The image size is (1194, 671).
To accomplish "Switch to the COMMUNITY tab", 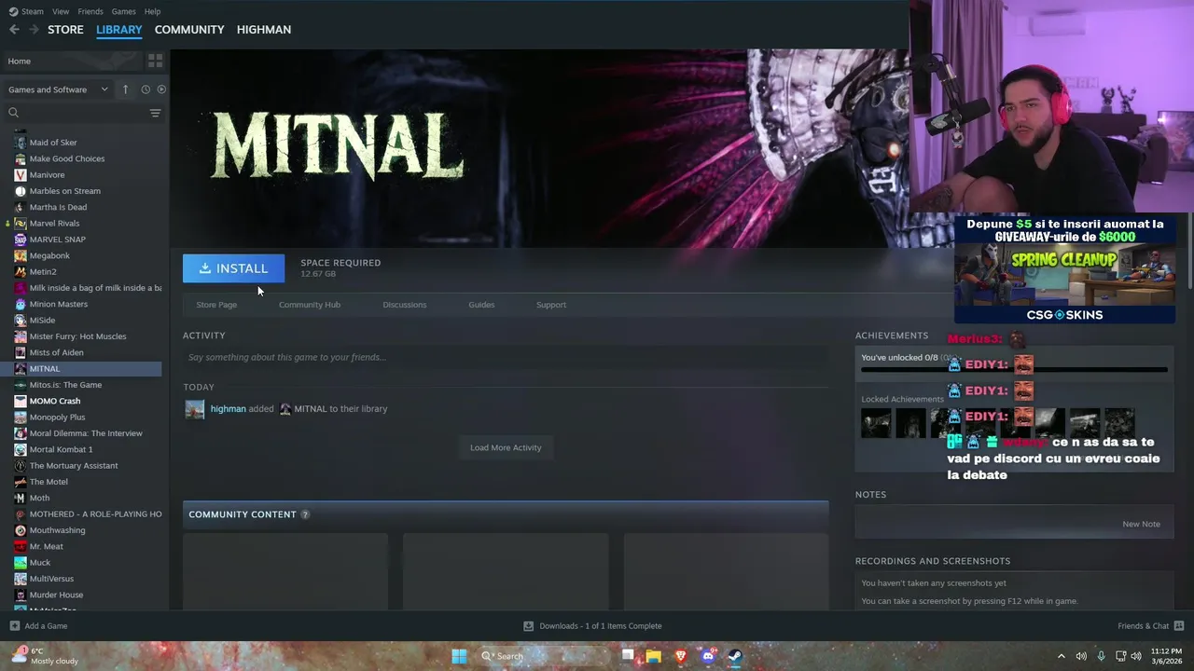I will click(189, 30).
